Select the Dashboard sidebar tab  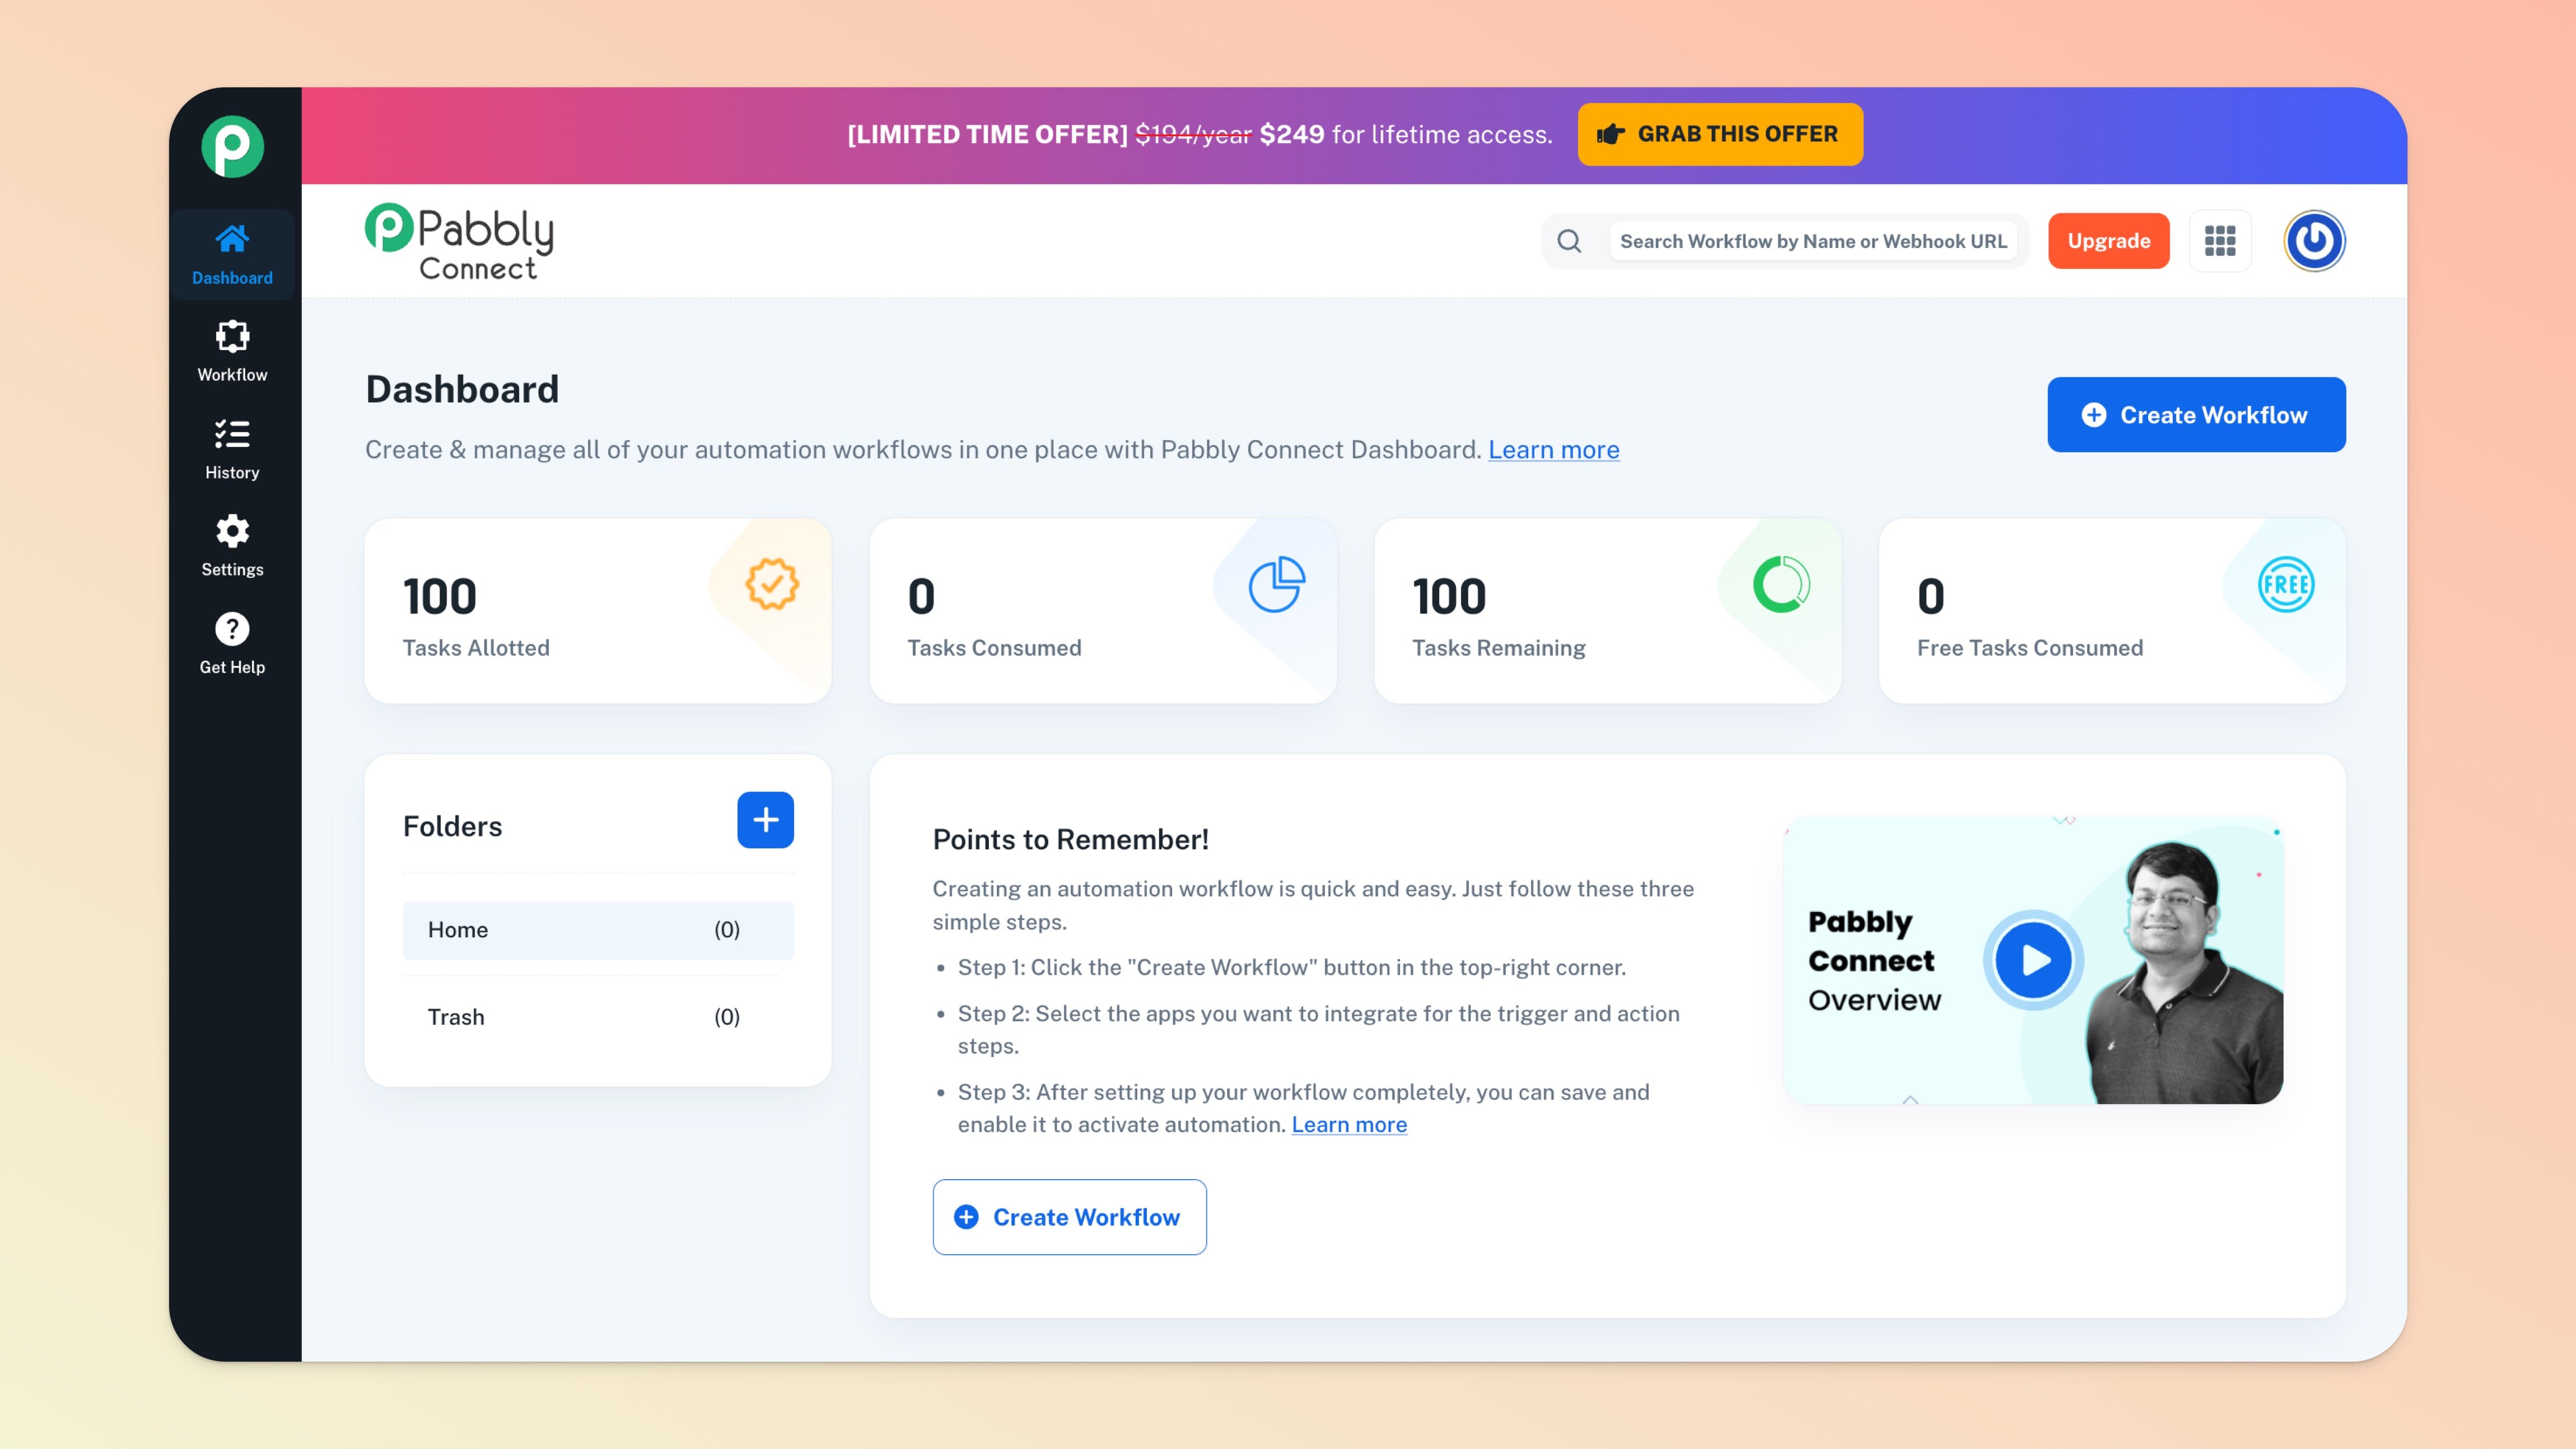(x=232, y=254)
